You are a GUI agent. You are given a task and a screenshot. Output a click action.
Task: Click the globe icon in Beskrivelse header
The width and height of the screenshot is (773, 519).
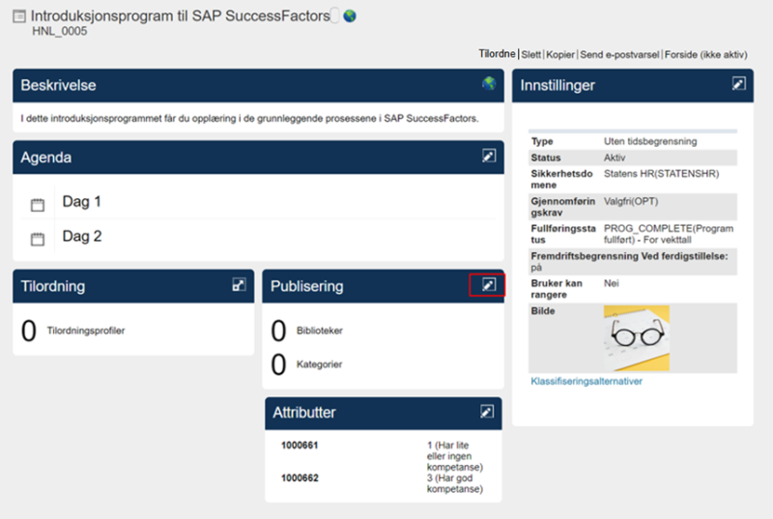coord(489,83)
